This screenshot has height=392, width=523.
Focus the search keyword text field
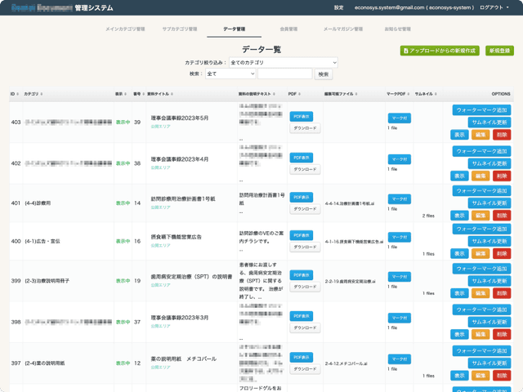point(285,73)
